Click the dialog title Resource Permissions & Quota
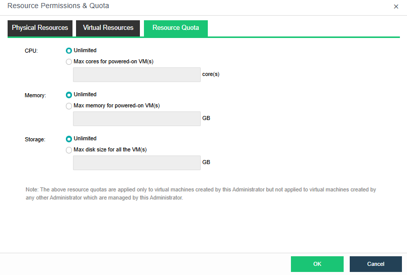Screen dimensions: 407x275 tap(58, 6)
